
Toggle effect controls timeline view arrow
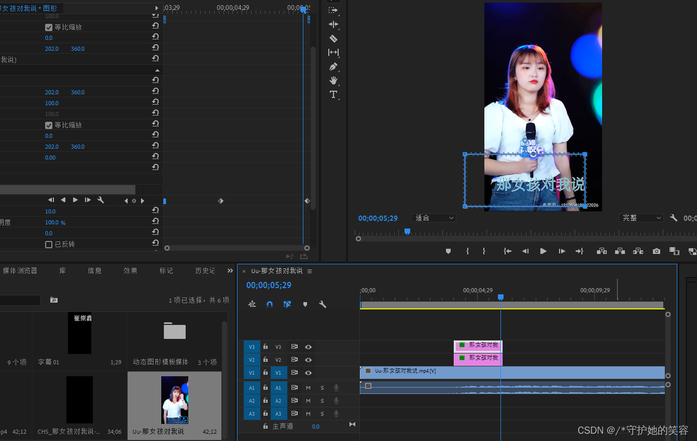click(x=157, y=8)
